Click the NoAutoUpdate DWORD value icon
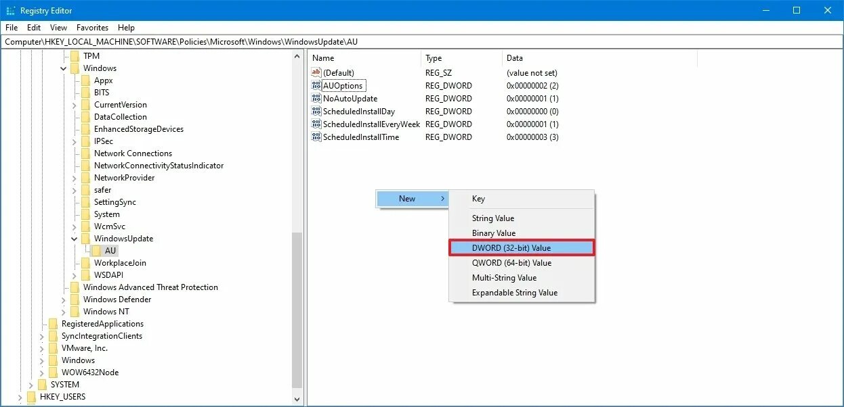 (316, 99)
